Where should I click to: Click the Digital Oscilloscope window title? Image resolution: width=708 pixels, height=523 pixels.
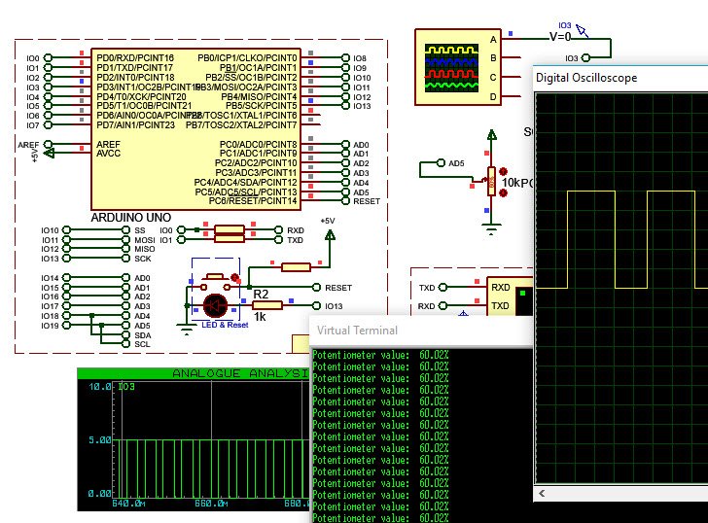pyautogui.click(x=586, y=78)
